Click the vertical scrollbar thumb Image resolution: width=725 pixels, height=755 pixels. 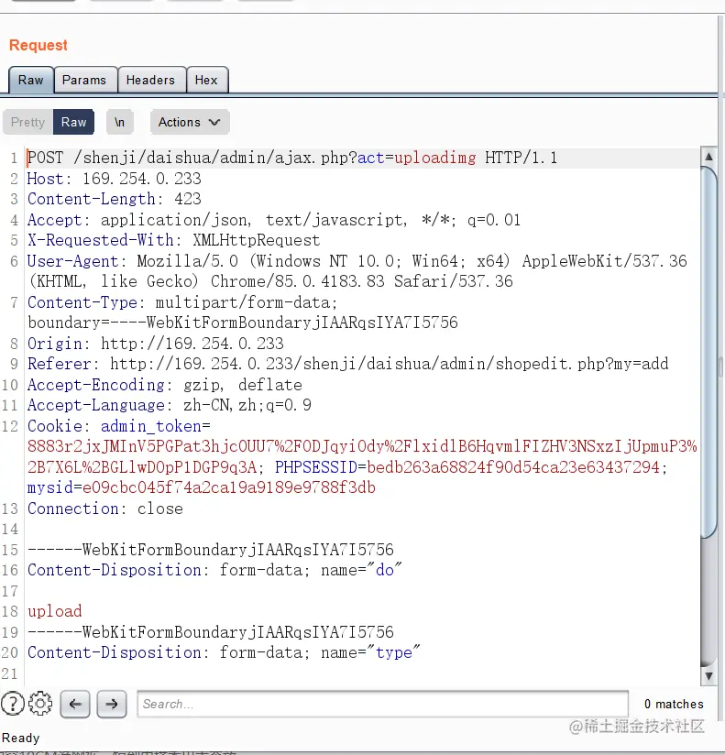point(709,352)
